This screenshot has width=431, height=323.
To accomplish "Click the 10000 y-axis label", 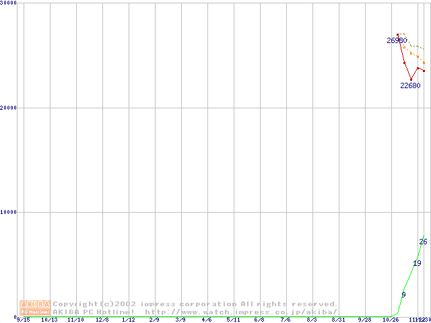I will click(x=9, y=212).
